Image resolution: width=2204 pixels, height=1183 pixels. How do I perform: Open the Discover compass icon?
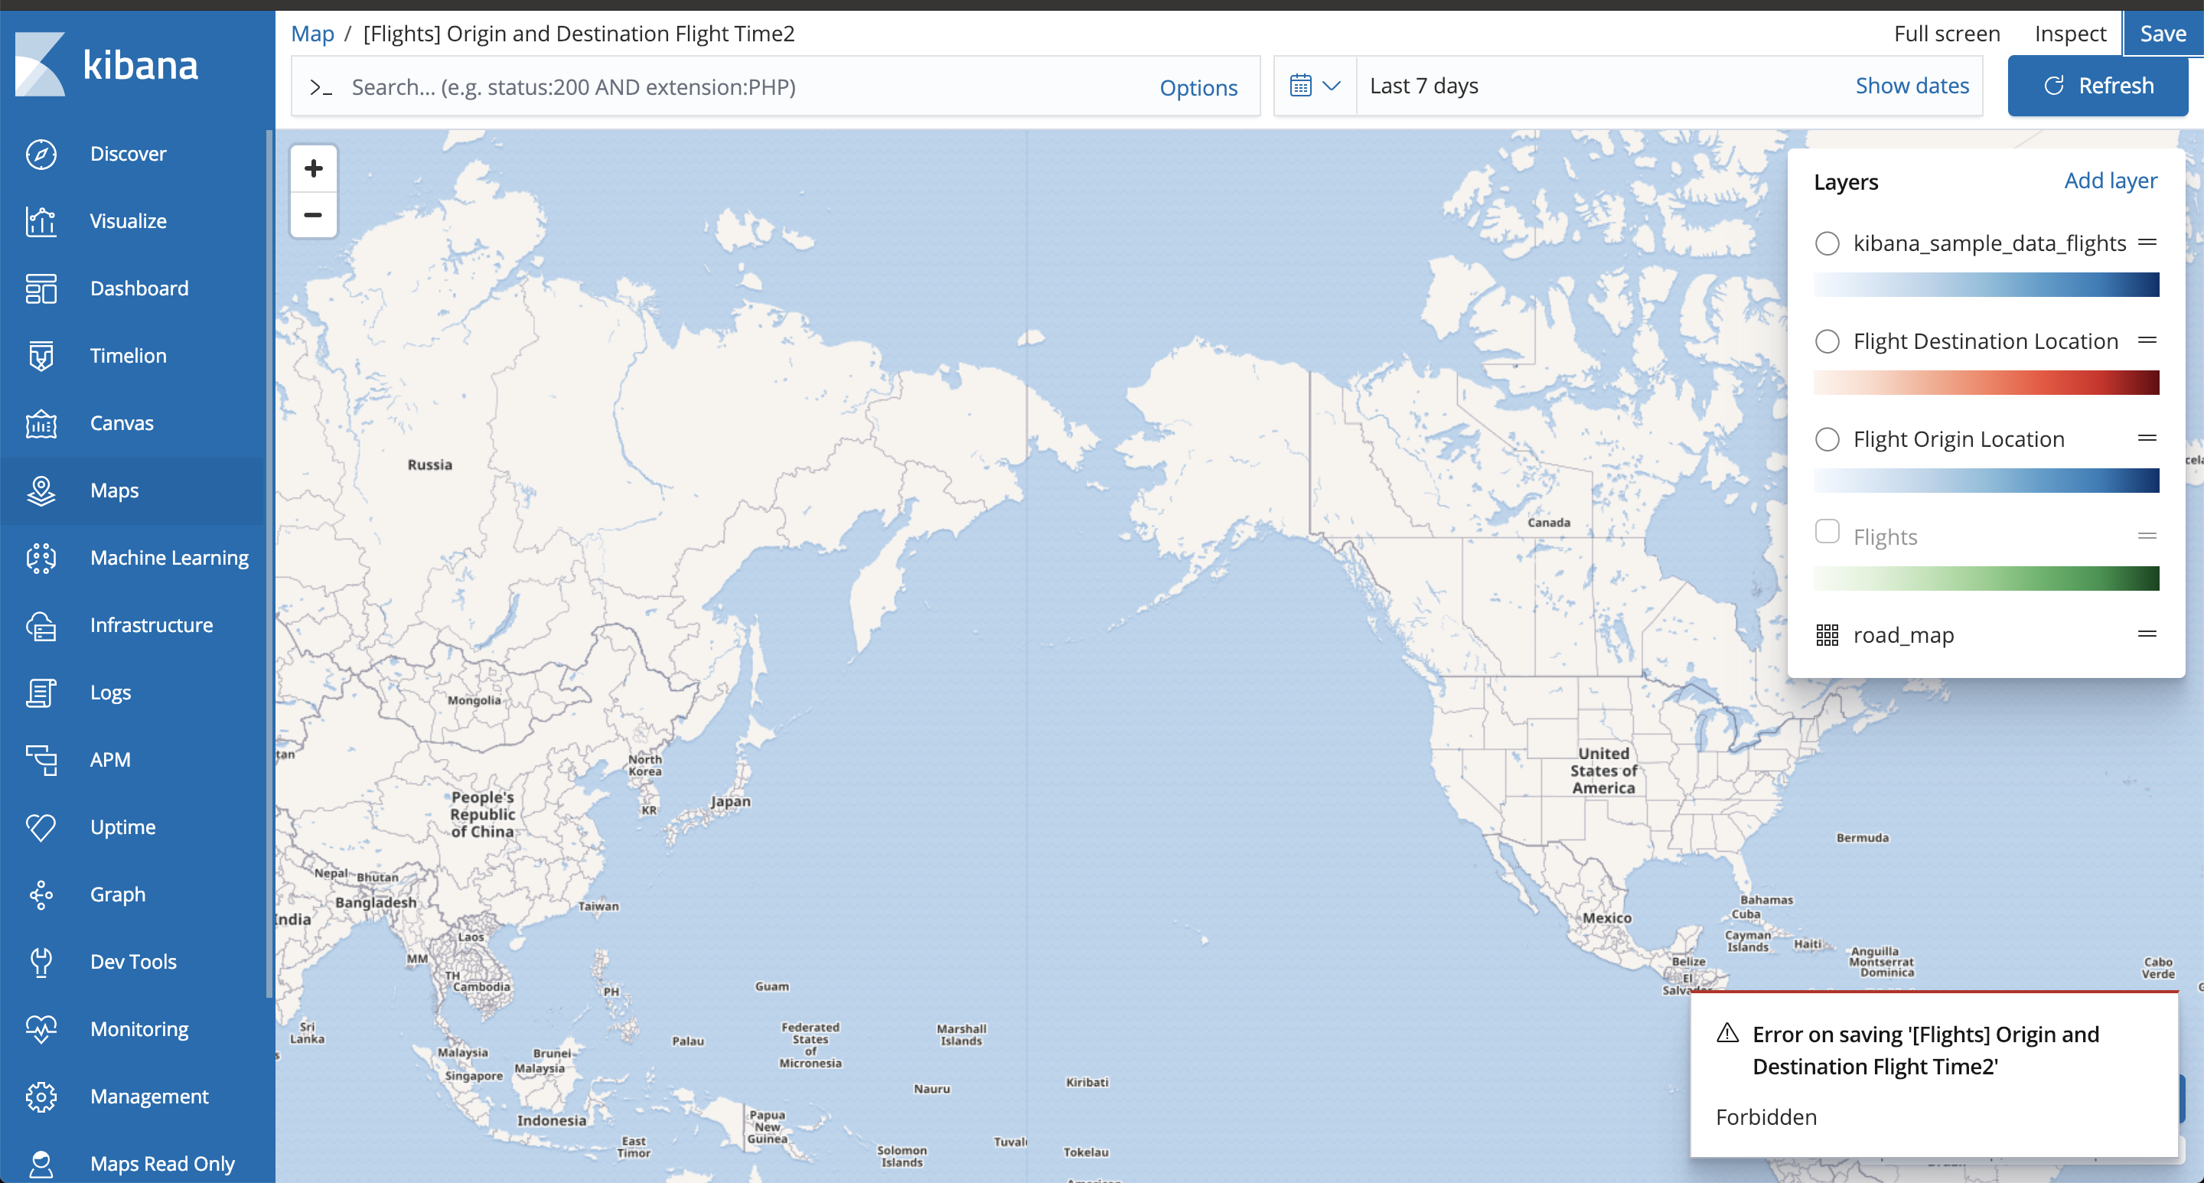[41, 154]
